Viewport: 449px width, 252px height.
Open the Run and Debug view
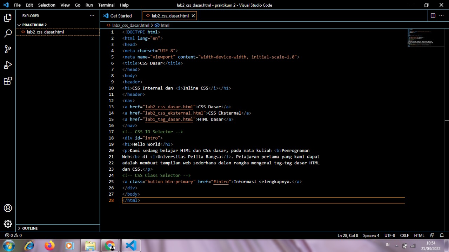8,65
